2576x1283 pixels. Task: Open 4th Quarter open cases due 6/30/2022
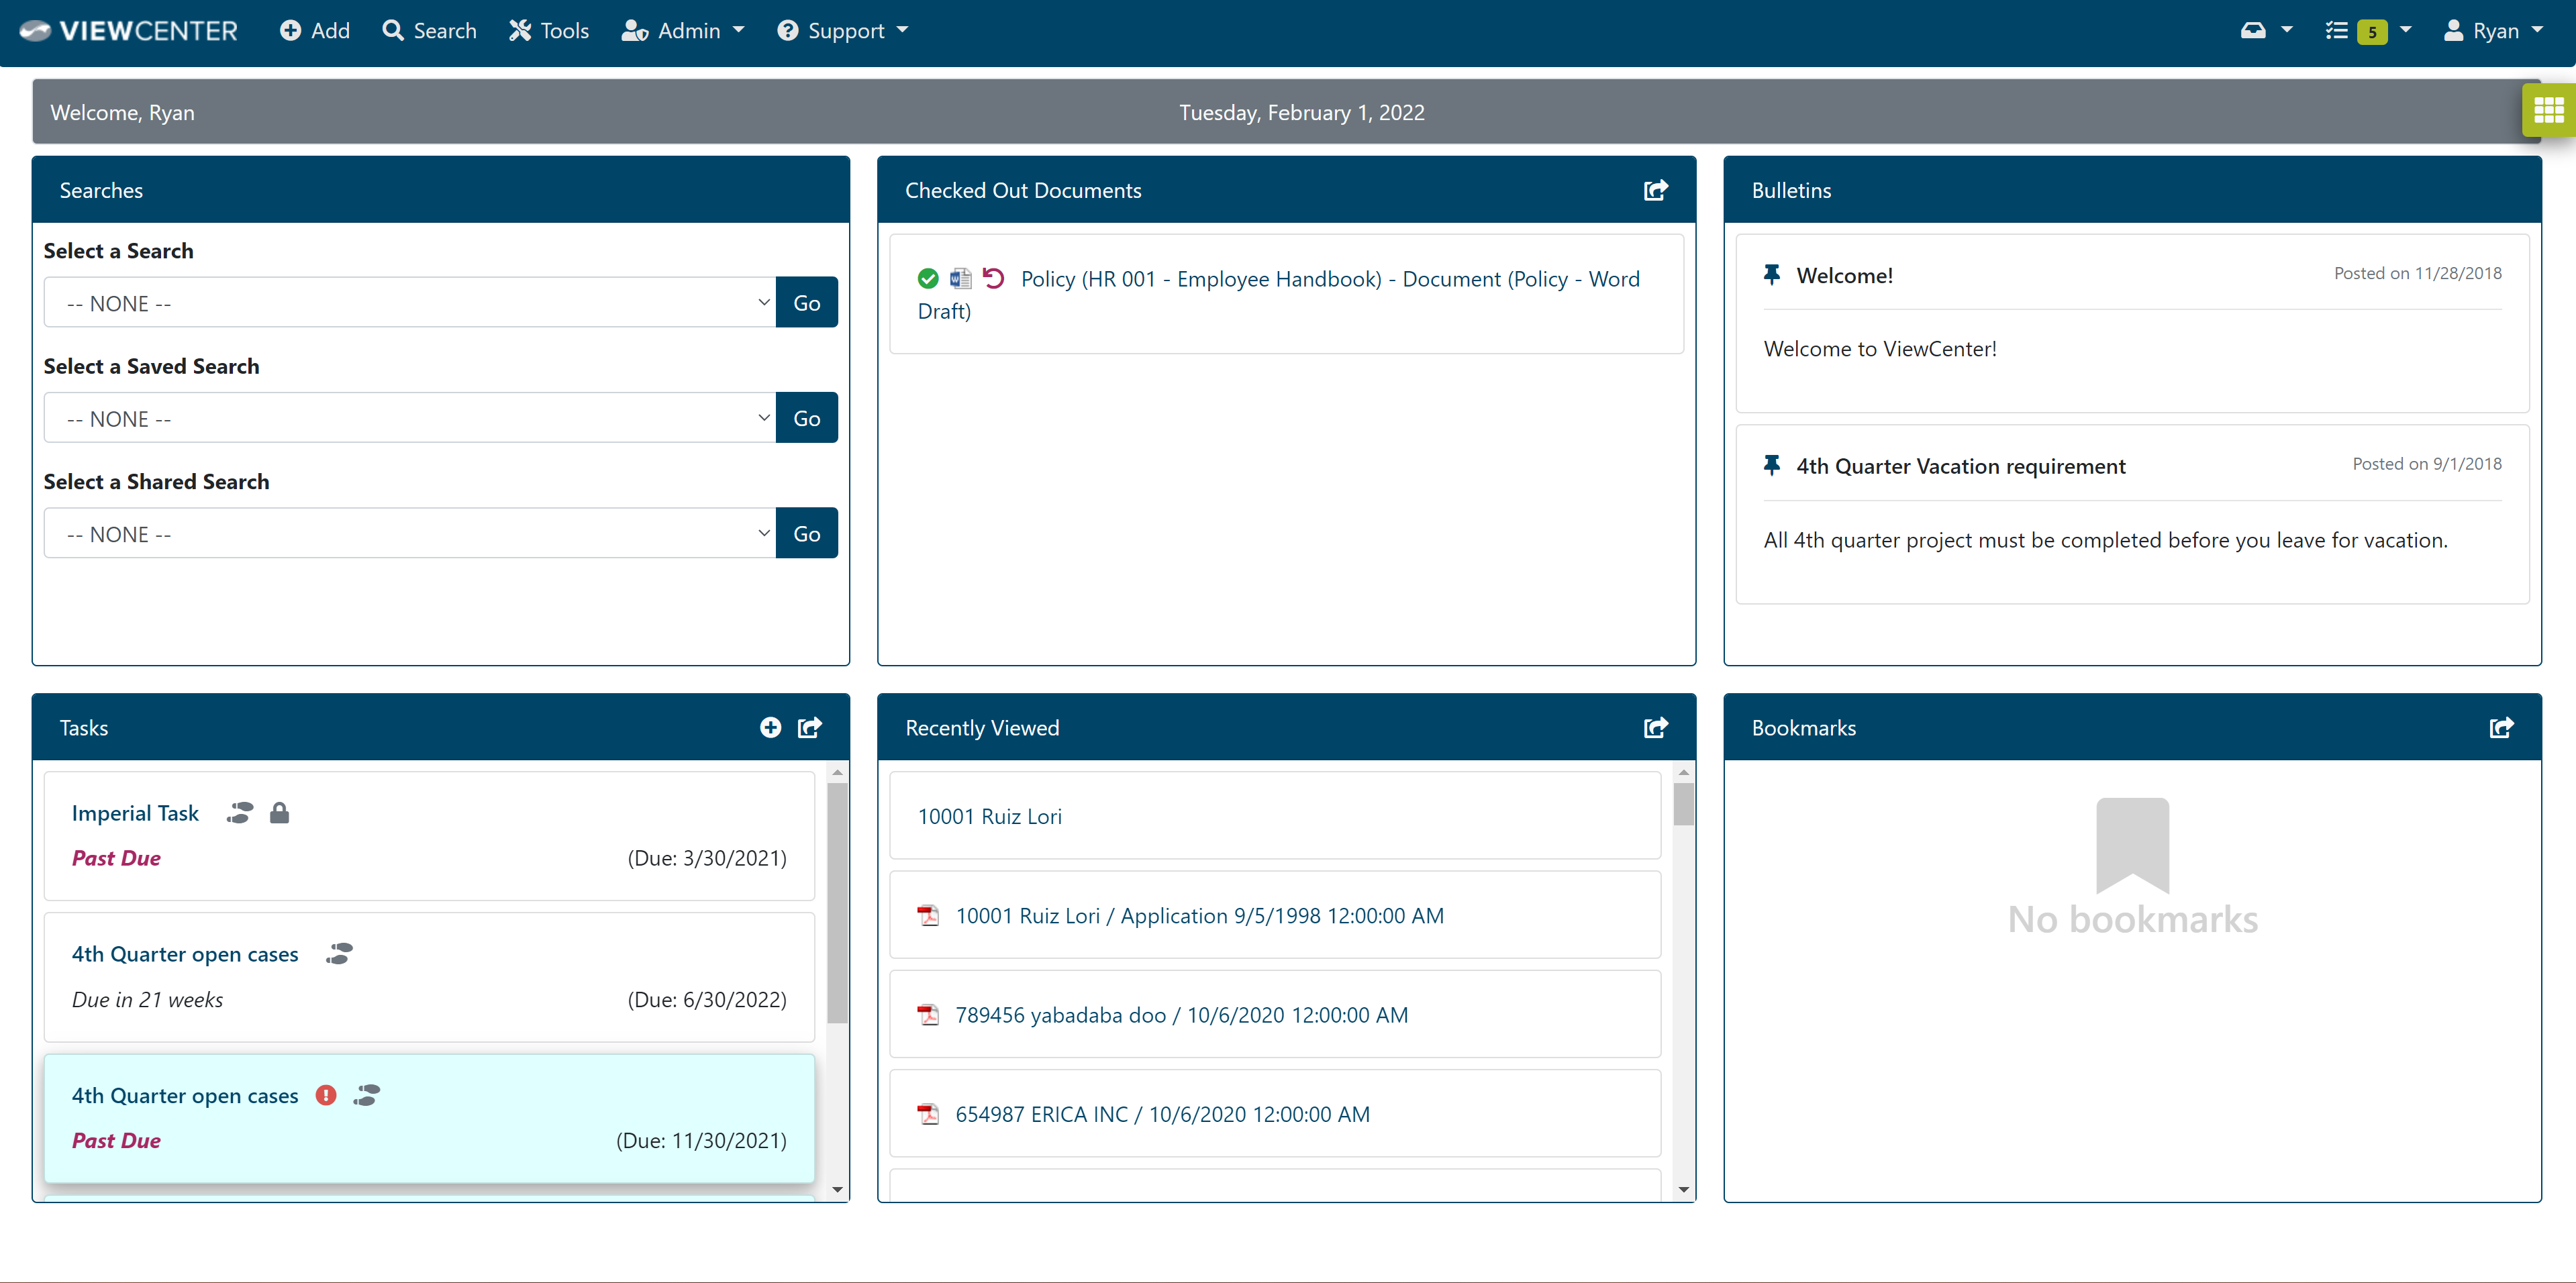click(185, 954)
